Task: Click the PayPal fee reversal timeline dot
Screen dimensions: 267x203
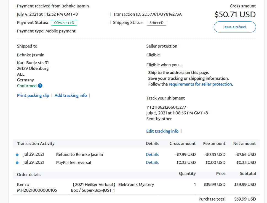Action: click(17, 163)
